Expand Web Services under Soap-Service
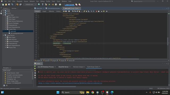 [x=5, y=39]
